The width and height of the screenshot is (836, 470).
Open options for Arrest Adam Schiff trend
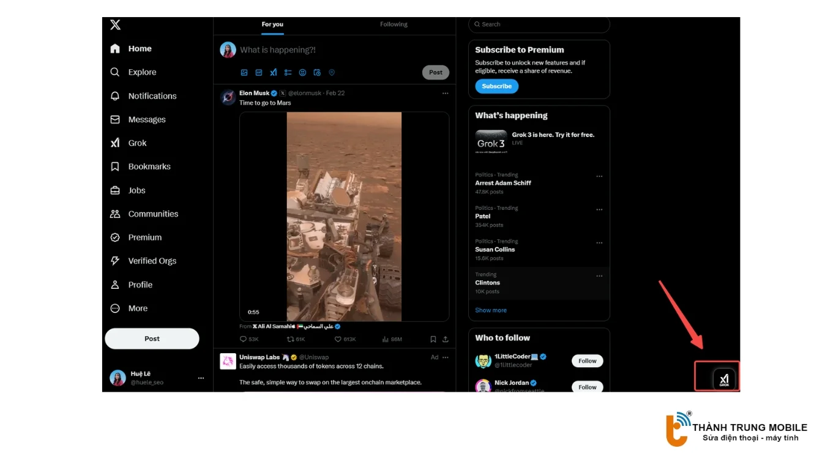point(599,176)
